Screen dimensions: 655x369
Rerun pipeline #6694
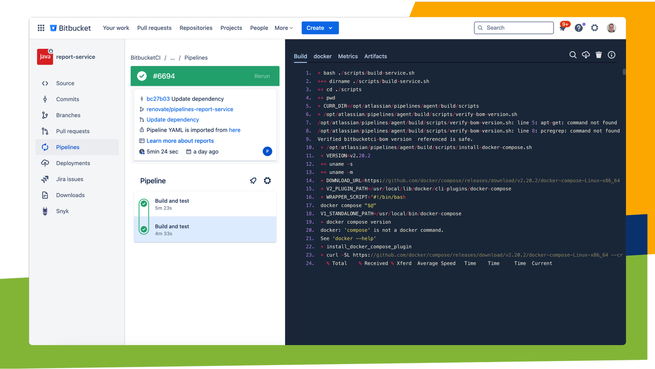pyautogui.click(x=262, y=76)
